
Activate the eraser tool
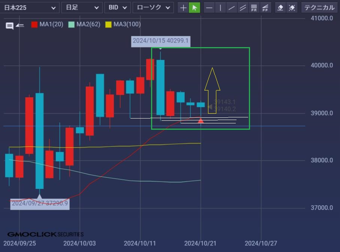(280, 8)
